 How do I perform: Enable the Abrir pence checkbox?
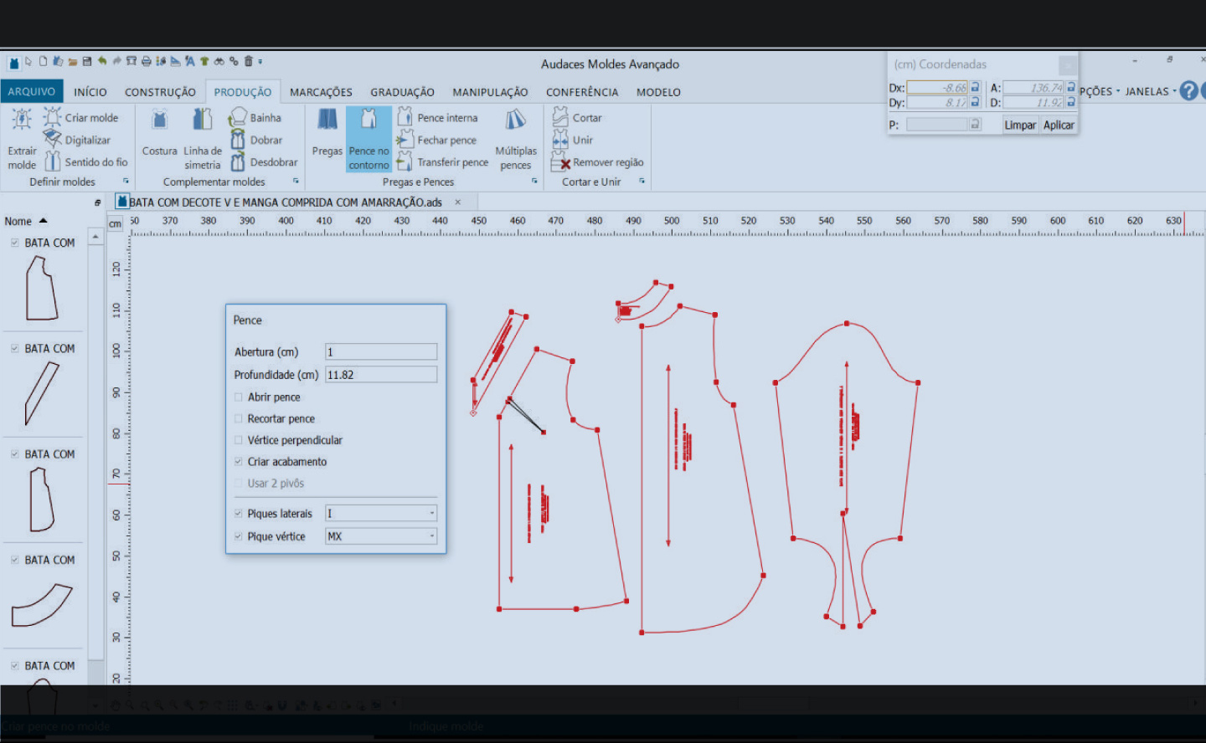239,397
